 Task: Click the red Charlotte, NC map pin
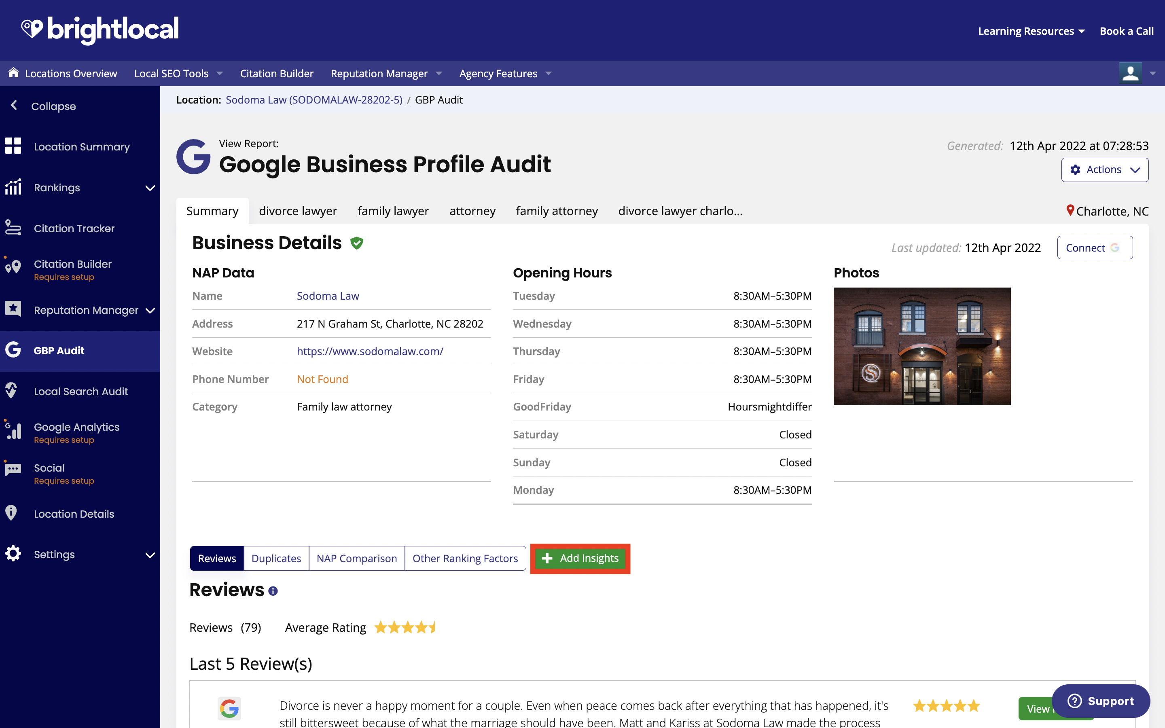click(1070, 210)
